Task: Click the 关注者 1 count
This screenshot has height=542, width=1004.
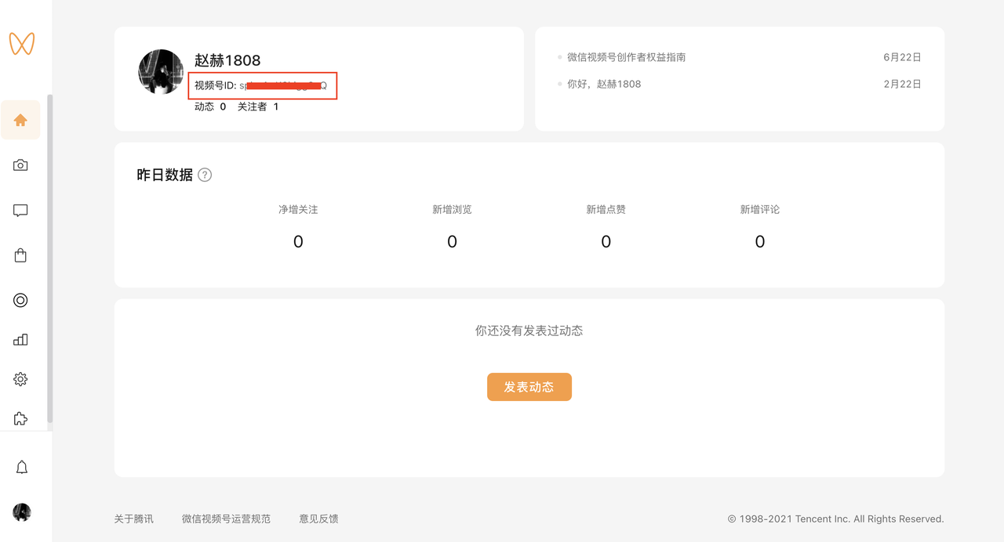Action: (x=258, y=107)
